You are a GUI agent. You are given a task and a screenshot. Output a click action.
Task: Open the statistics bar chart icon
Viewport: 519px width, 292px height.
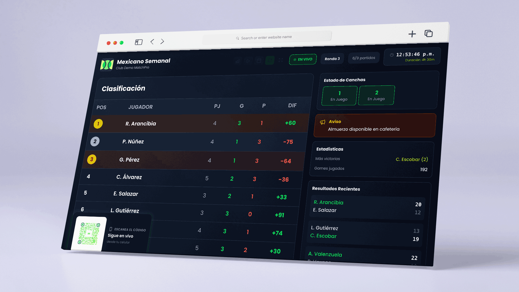(x=237, y=61)
